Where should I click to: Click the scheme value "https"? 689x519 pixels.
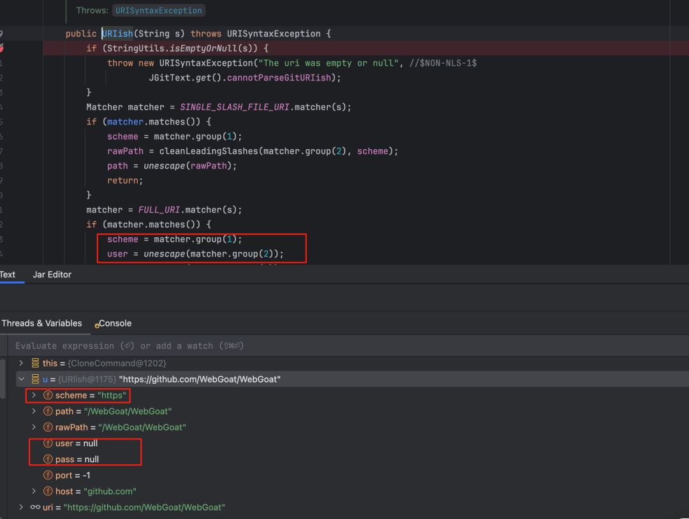tap(112, 395)
